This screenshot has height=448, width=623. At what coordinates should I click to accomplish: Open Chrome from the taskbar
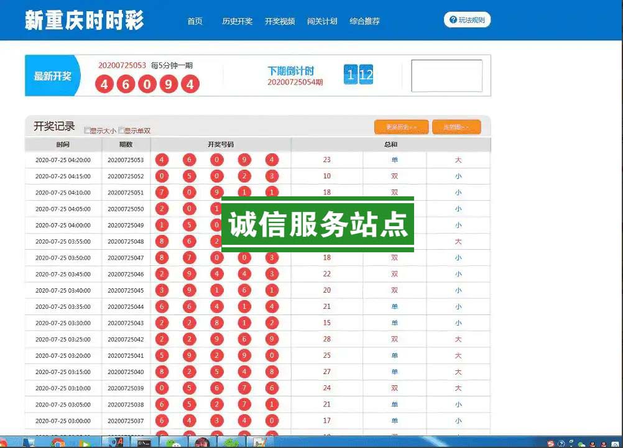58,442
